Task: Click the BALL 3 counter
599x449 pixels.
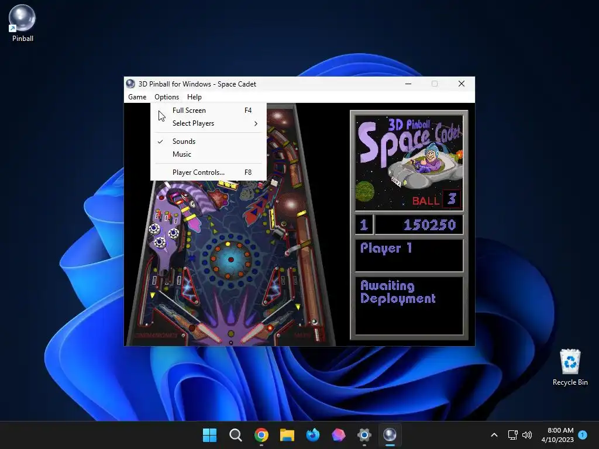Action: pos(436,200)
